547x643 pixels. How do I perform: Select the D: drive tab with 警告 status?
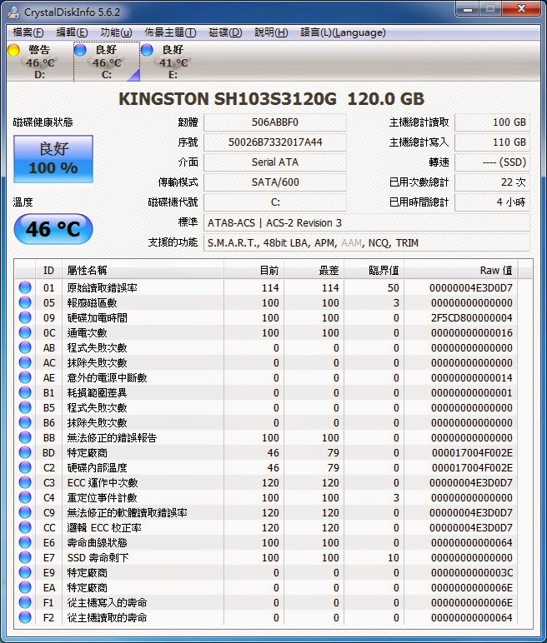point(40,62)
